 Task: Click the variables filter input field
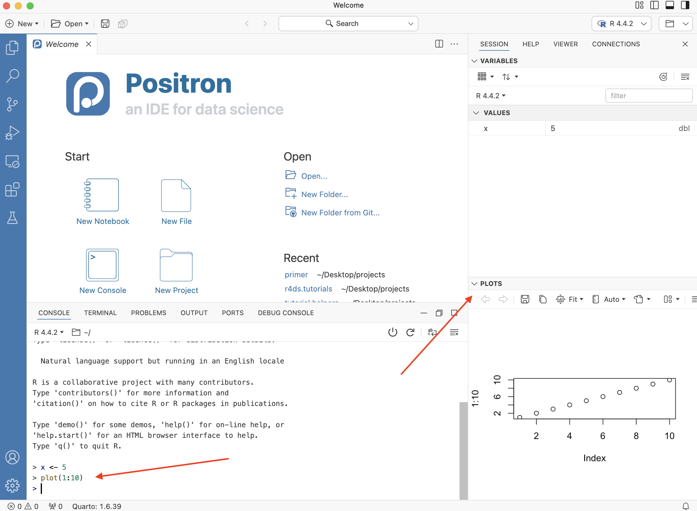click(649, 96)
